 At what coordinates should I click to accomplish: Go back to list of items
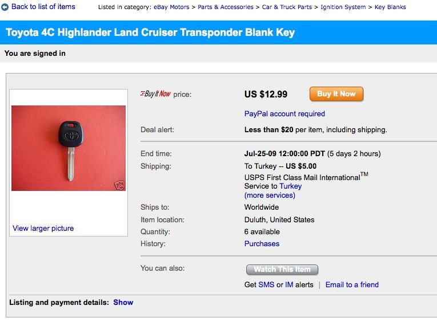point(43,7)
